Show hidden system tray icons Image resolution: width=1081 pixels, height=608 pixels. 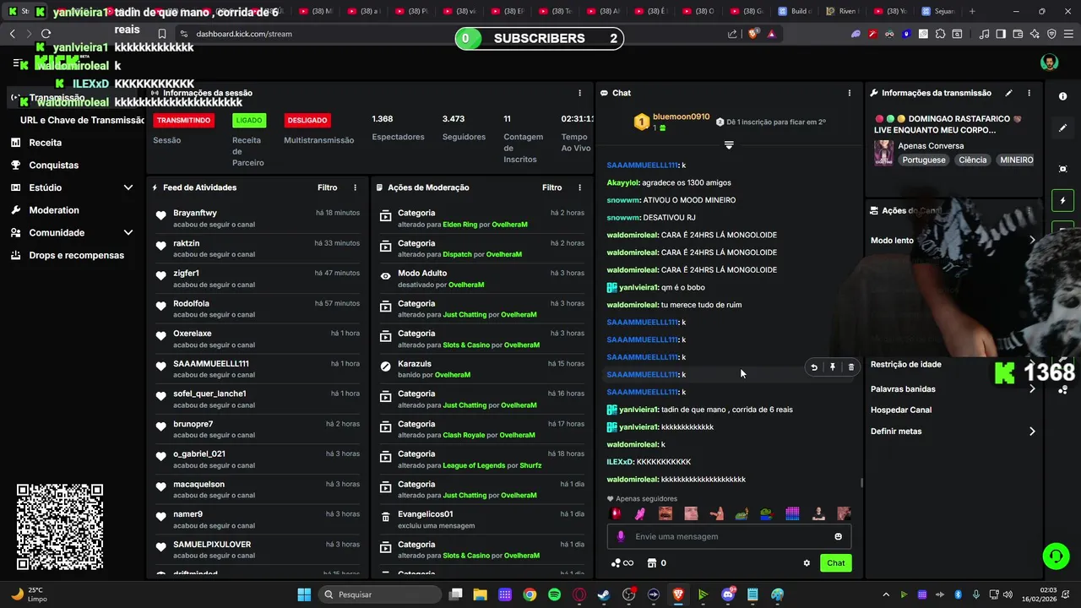[885, 594]
